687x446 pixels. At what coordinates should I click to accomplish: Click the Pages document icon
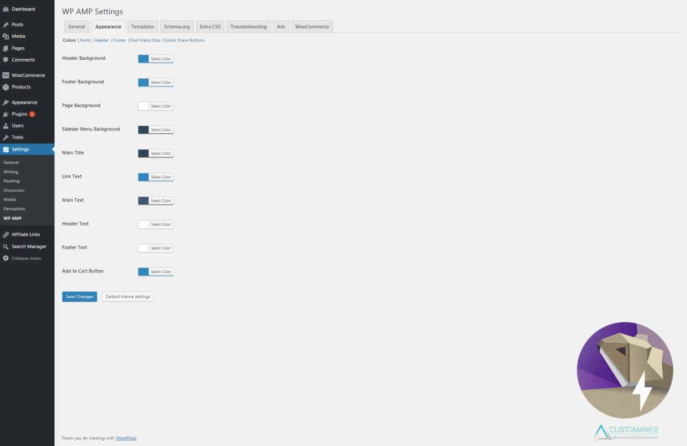[x=6, y=48]
